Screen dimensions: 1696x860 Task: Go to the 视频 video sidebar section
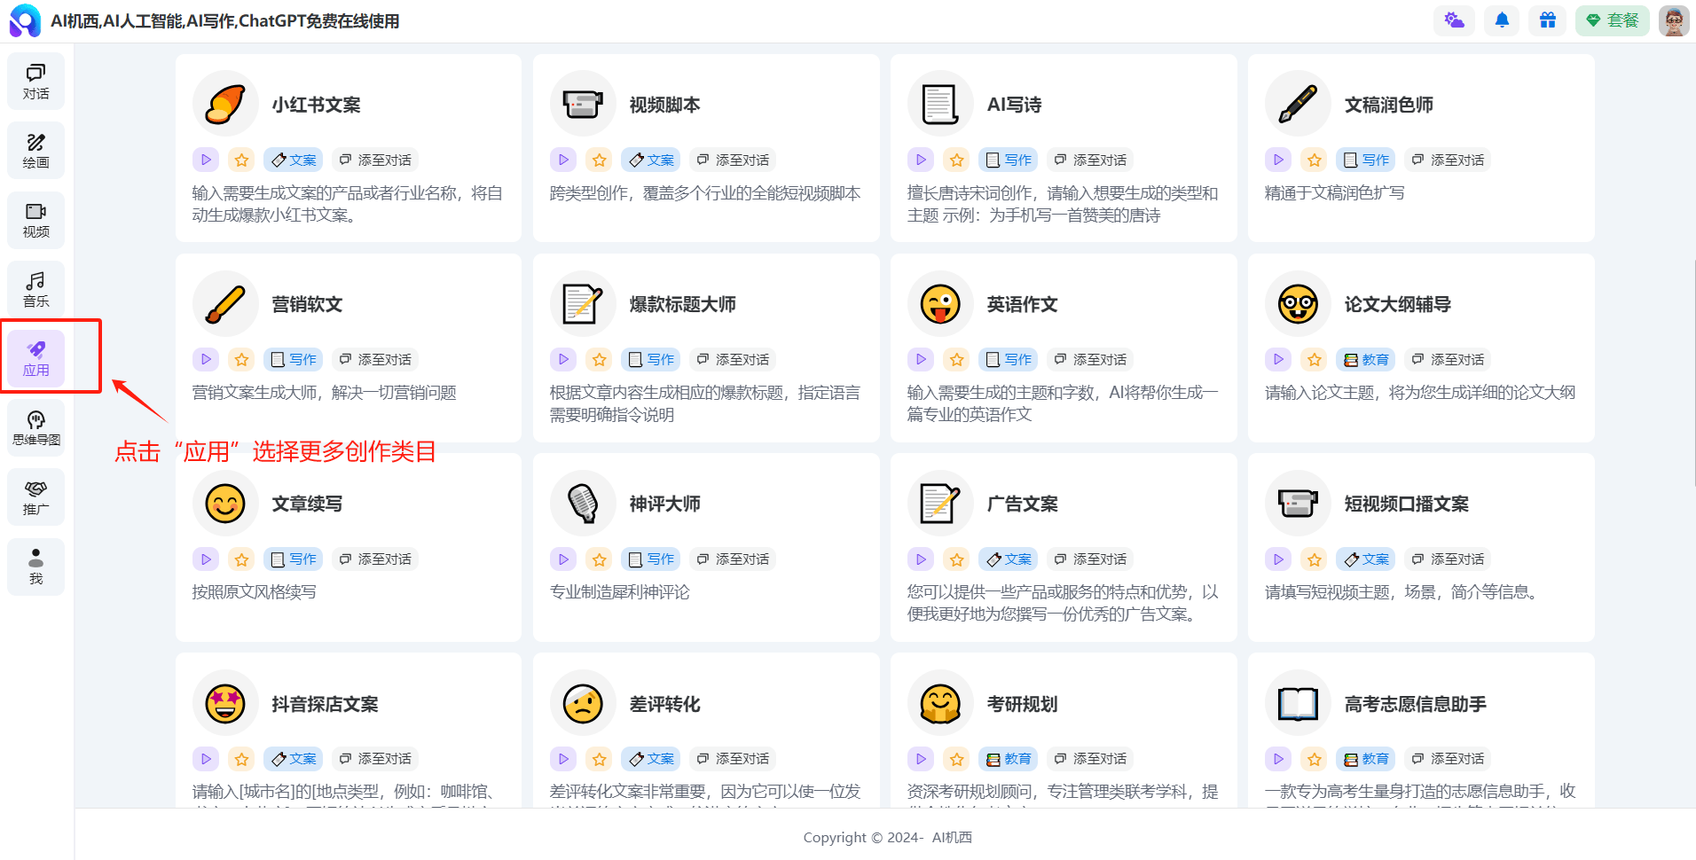tap(35, 220)
